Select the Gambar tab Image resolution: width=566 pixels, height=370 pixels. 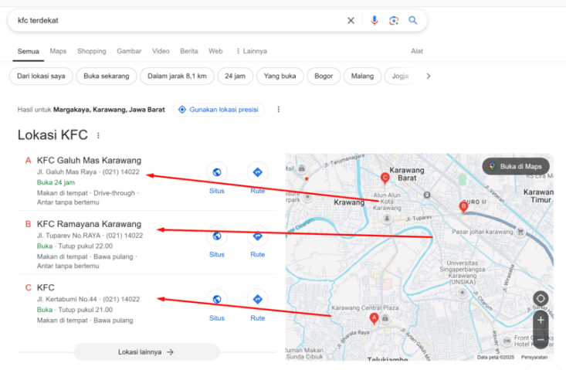click(129, 51)
